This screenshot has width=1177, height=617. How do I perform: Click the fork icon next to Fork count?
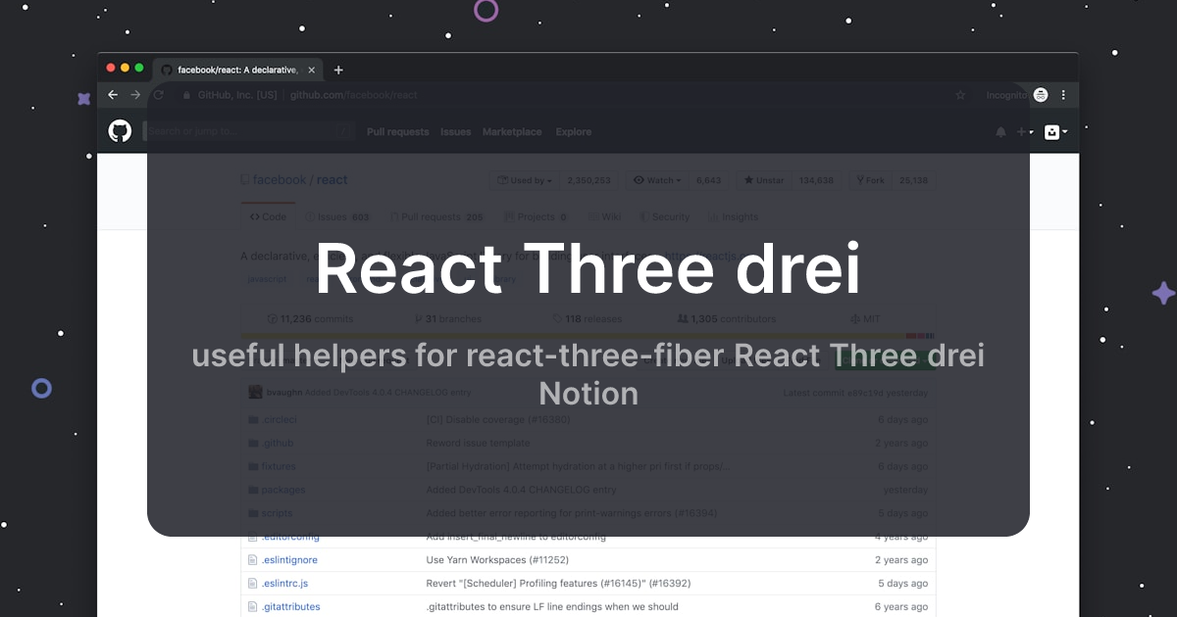pos(859,180)
